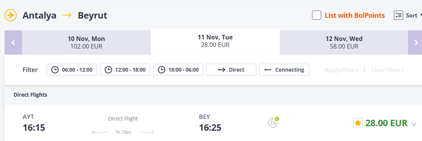Go to previous dates with left arrow
This screenshot has height=141, width=422.
point(13,42)
